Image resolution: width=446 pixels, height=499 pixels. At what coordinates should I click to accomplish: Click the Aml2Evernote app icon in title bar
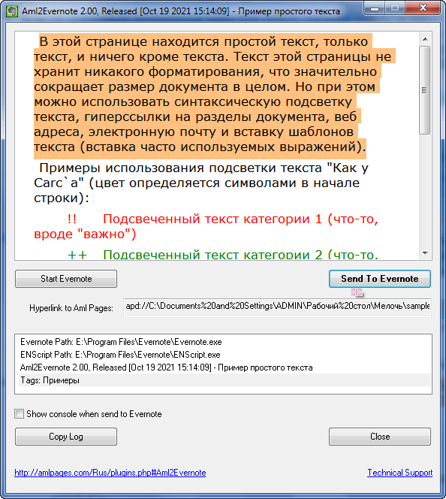tap(12, 11)
